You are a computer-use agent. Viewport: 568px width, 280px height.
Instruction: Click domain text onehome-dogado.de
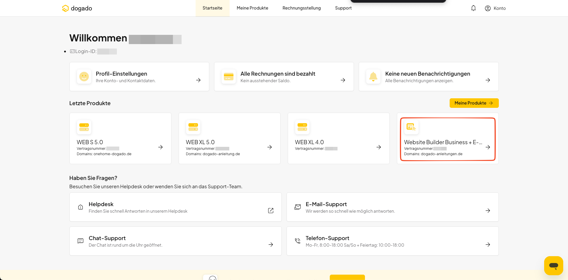[x=112, y=154]
